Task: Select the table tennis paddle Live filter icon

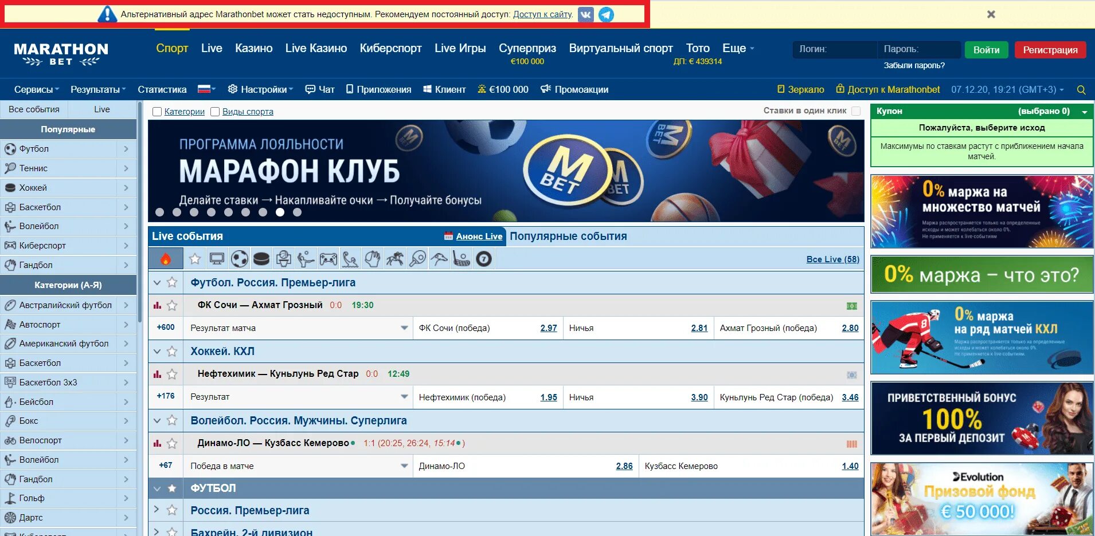Action: pyautogui.click(x=417, y=259)
